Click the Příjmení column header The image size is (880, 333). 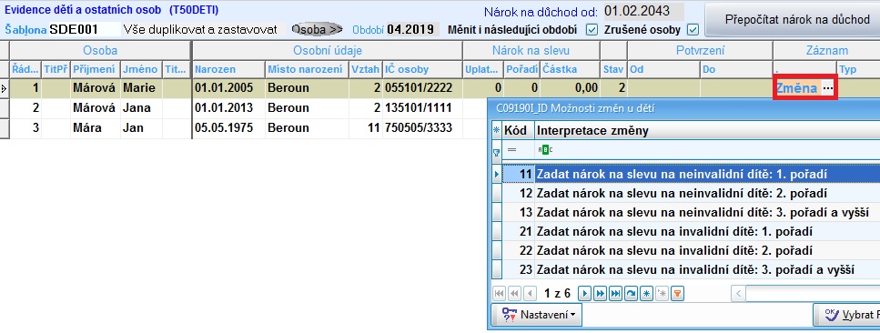pyautogui.click(x=96, y=70)
